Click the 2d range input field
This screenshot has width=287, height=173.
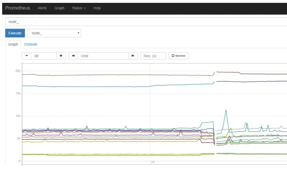tap(44, 56)
